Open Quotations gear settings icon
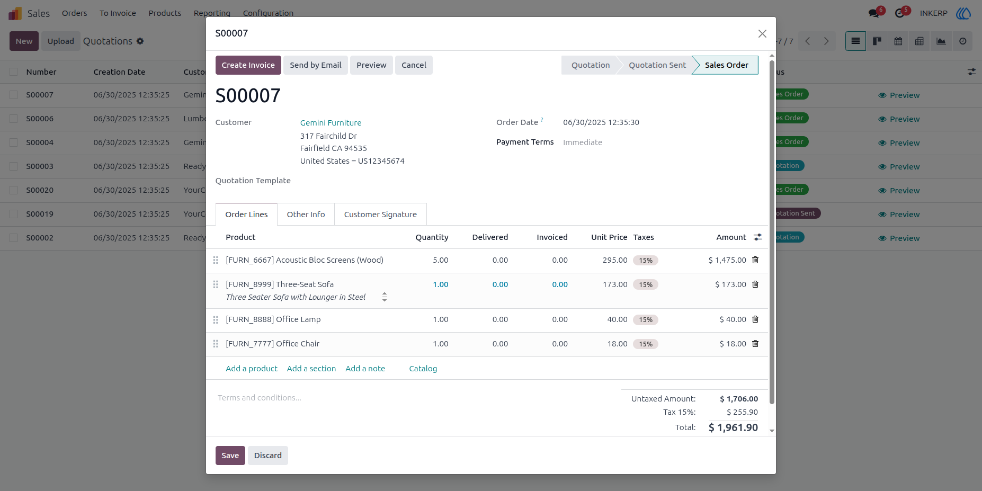 pyautogui.click(x=140, y=41)
